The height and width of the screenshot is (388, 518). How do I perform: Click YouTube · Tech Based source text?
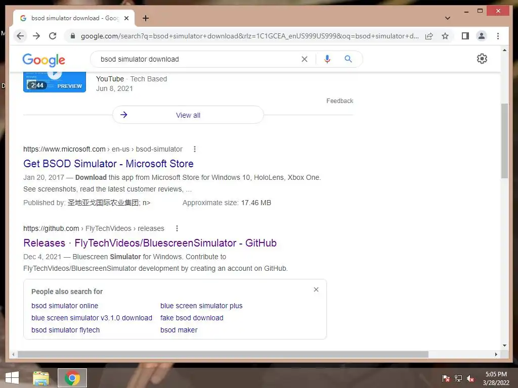click(132, 79)
